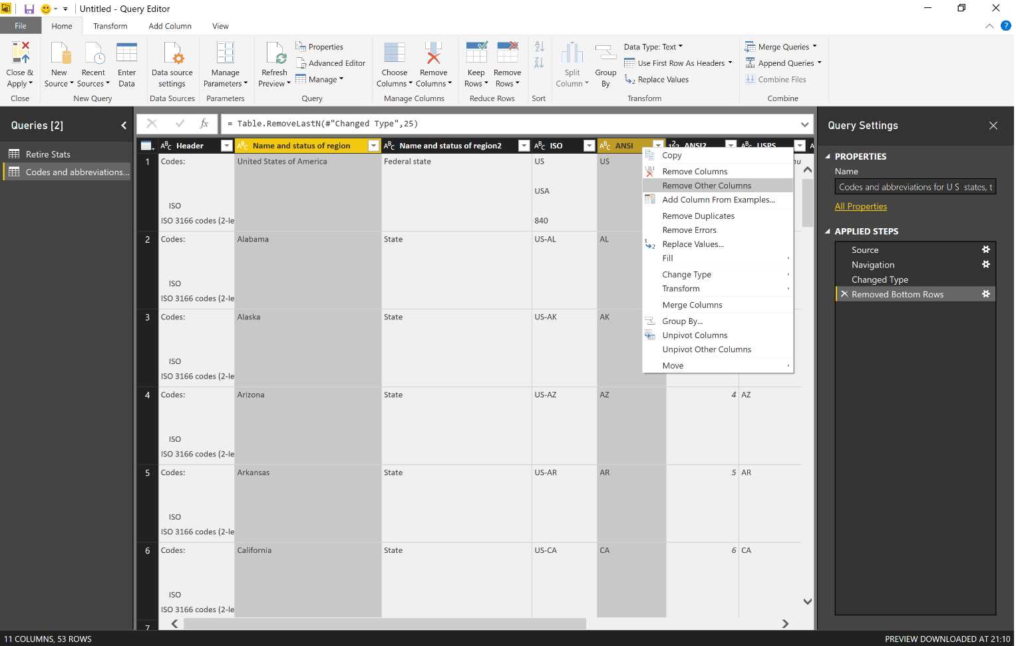
Task: Expand the formula bar with its arrow
Action: tap(804, 124)
